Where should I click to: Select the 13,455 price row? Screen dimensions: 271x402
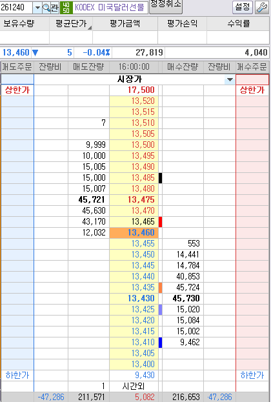[x=134, y=243]
